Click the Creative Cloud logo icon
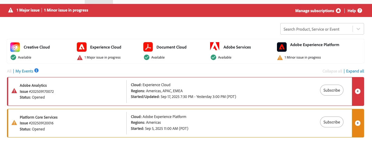 point(15,47)
